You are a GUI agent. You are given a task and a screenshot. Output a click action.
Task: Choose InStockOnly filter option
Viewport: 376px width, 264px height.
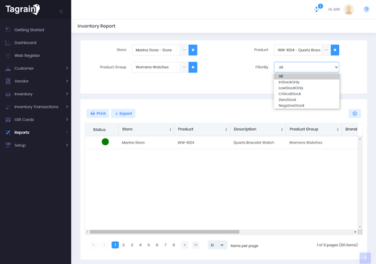[x=307, y=82]
